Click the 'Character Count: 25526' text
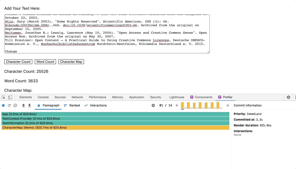The image size is (296, 169). pyautogui.click(x=26, y=72)
